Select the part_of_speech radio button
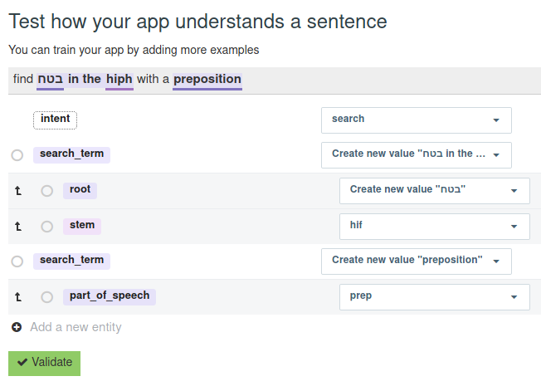 pos(47,296)
